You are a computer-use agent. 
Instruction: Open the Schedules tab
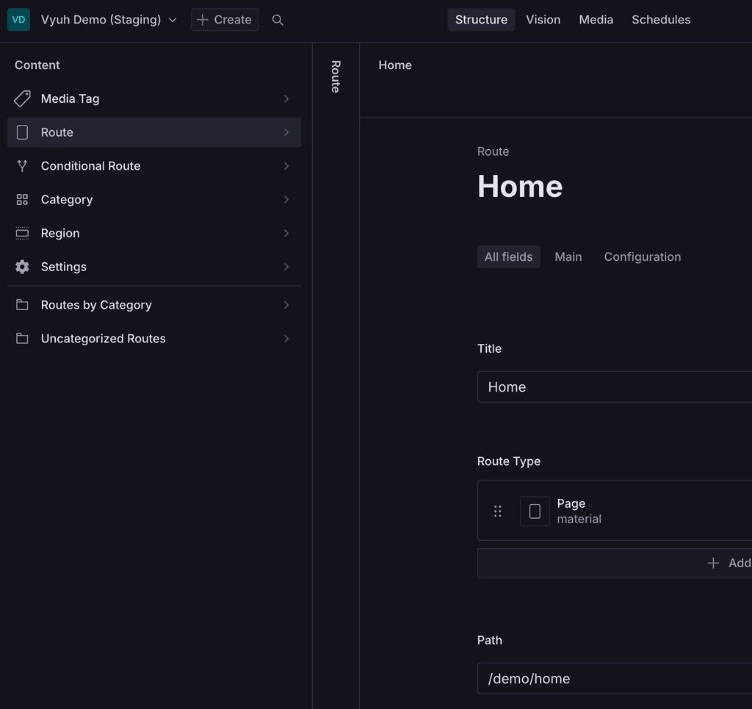click(660, 20)
